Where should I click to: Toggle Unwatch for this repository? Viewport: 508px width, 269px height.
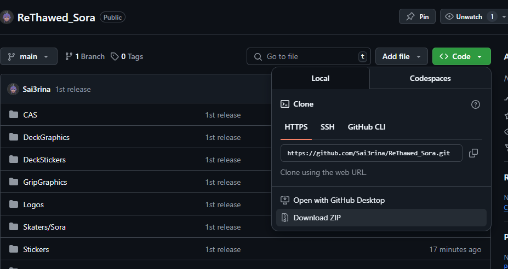click(x=463, y=17)
